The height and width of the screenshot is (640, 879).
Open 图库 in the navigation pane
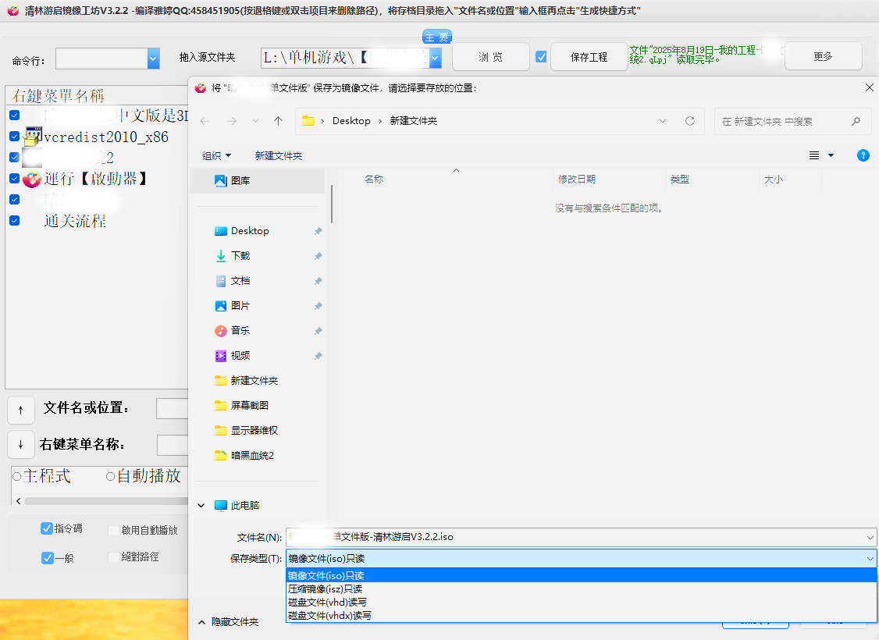pyautogui.click(x=258, y=180)
